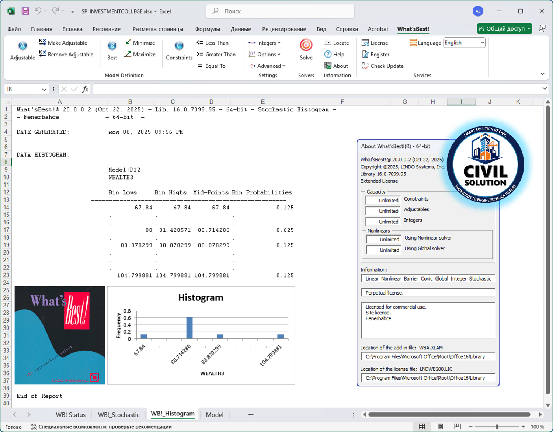Switch to the Рецензирование ribbon tab
The width and height of the screenshot is (553, 432).
(284, 29)
